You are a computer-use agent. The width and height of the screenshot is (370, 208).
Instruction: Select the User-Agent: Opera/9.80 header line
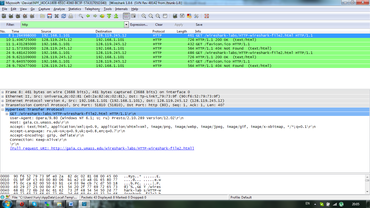pos(97,118)
